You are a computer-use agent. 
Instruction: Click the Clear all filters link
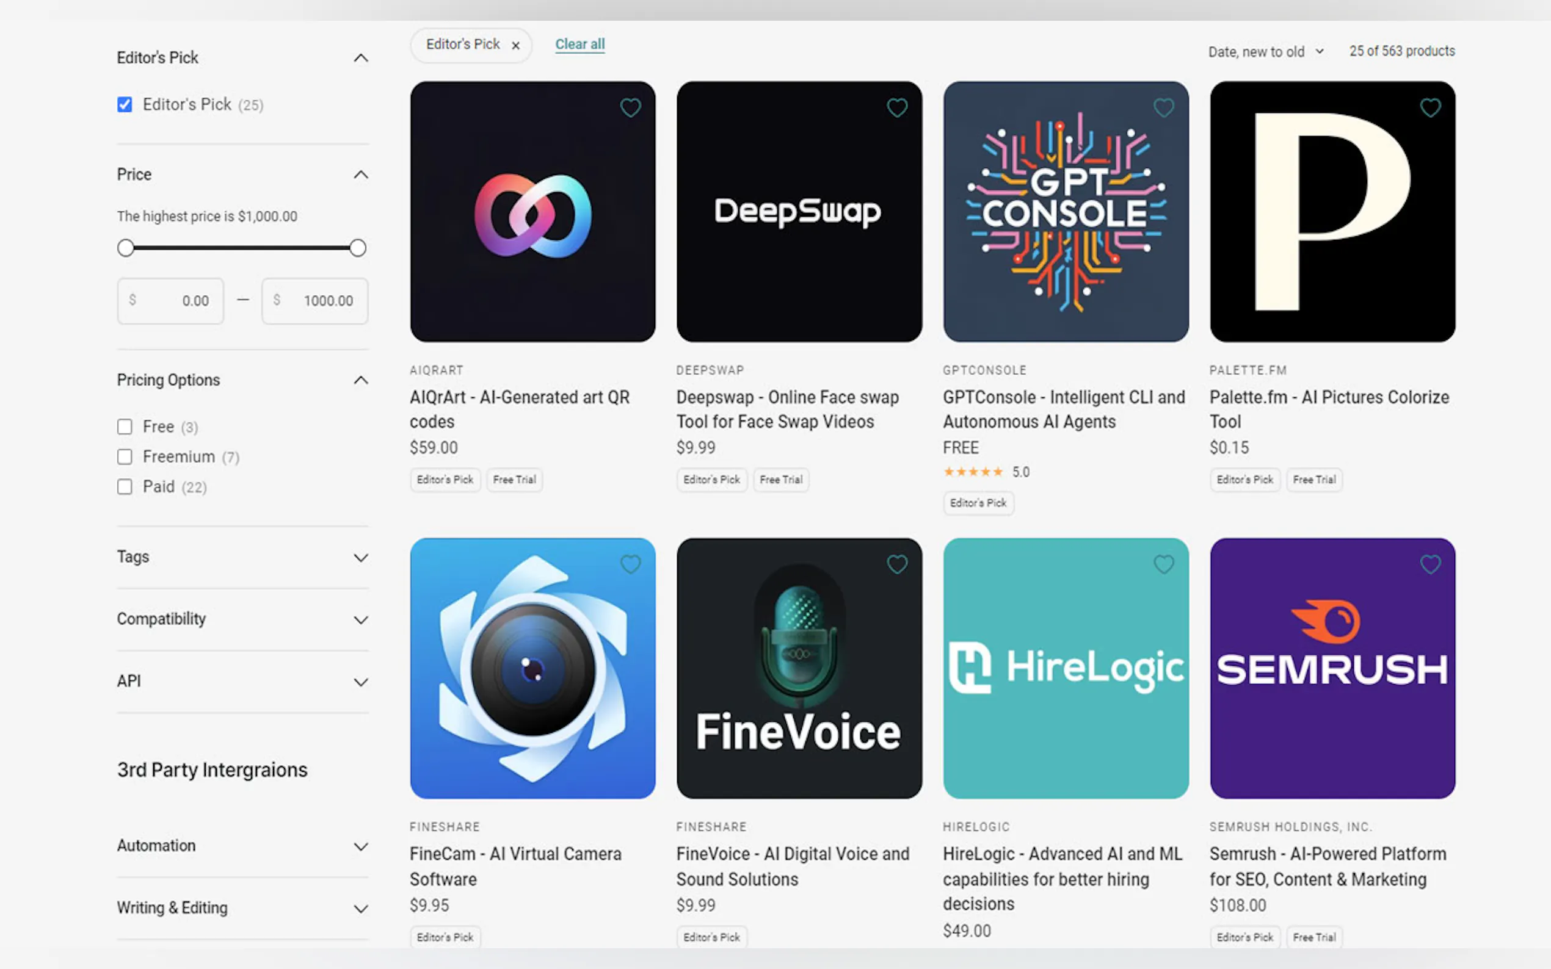(x=579, y=44)
